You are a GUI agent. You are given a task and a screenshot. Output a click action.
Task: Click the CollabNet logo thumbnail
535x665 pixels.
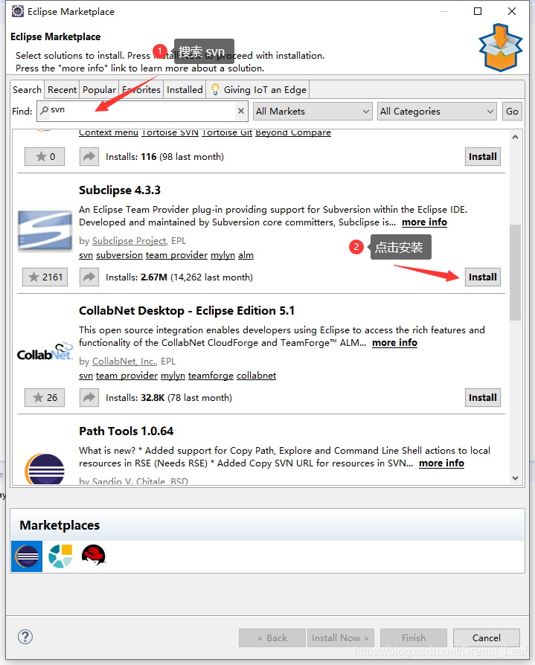[x=45, y=352]
